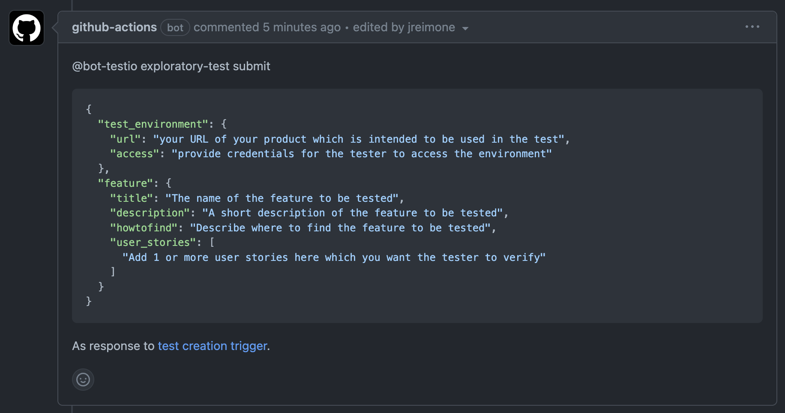Click the "bot" label badge
Viewport: 785px width, 413px height.
pyautogui.click(x=175, y=28)
